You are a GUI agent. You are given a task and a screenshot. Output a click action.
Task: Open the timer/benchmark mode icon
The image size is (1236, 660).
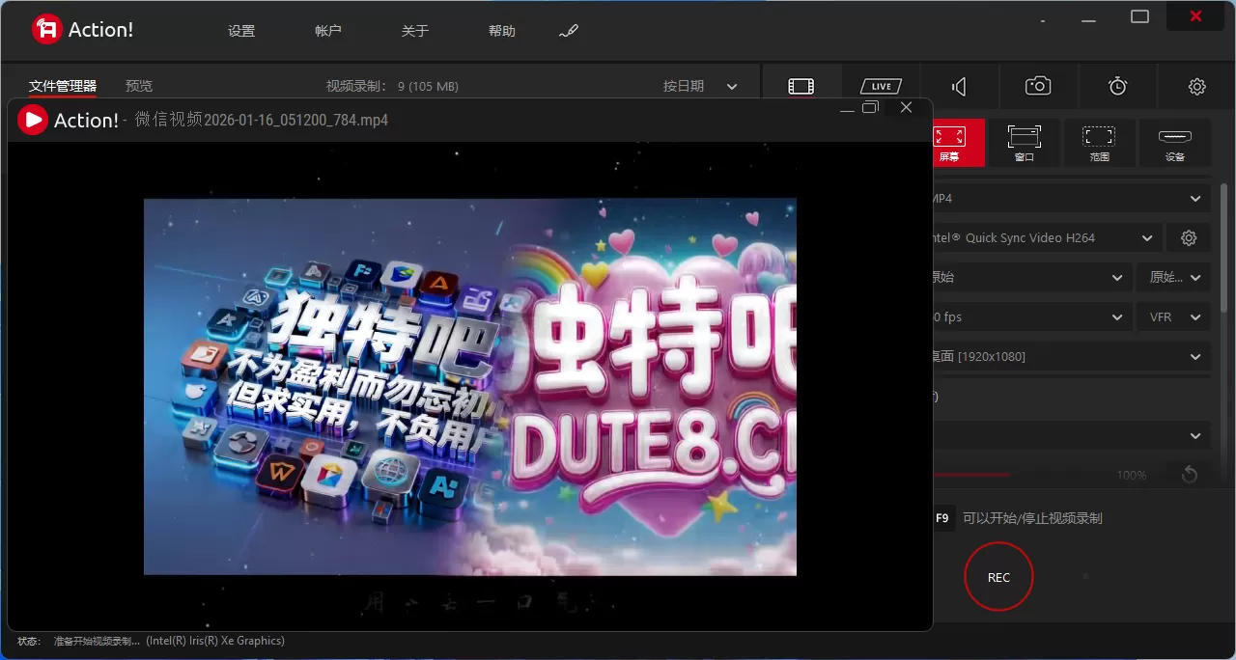point(1117,85)
